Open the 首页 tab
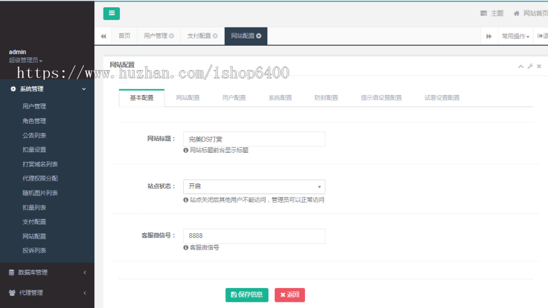The height and width of the screenshot is (308, 548). pos(124,36)
